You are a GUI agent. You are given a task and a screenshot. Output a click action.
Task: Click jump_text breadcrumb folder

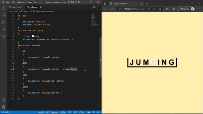(x=13, y=11)
